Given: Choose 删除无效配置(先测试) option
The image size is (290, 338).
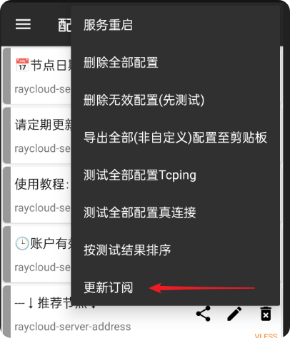Looking at the screenshot, I should [175, 100].
